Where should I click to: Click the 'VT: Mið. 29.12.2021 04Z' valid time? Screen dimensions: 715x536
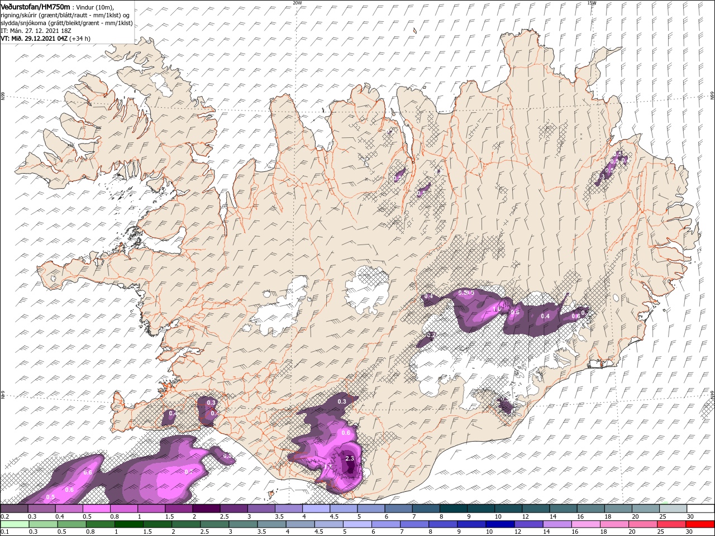click(x=34, y=39)
